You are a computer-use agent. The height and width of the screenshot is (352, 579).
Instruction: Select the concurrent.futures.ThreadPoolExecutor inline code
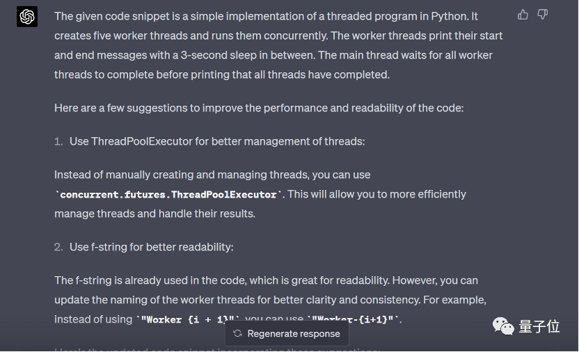pos(168,195)
